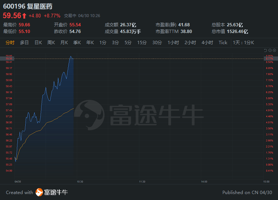Image resolution: width=278 pixels, height=200 pixels.
Task: Pick the 30分 interval tab
Action: click(x=157, y=43)
